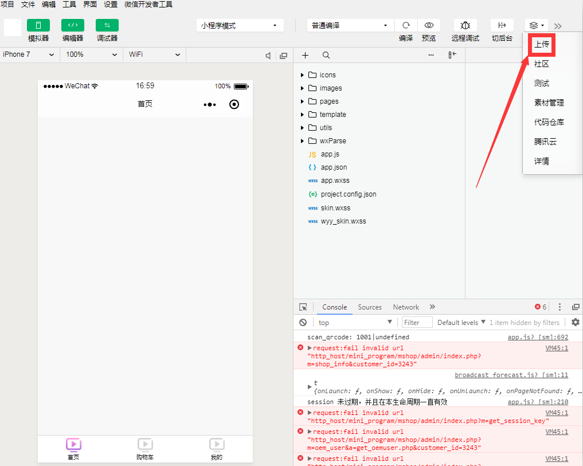
Task: Toggle the simulator panel button
Action: tap(38, 25)
